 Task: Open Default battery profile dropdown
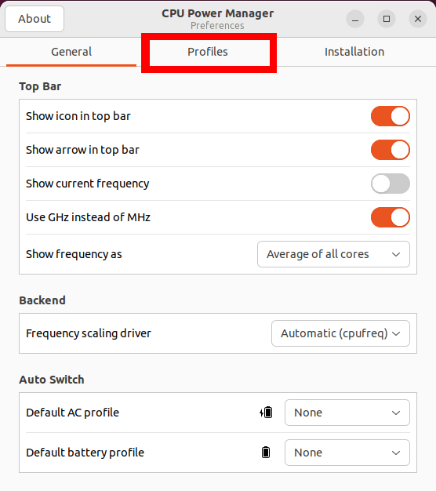(347, 453)
